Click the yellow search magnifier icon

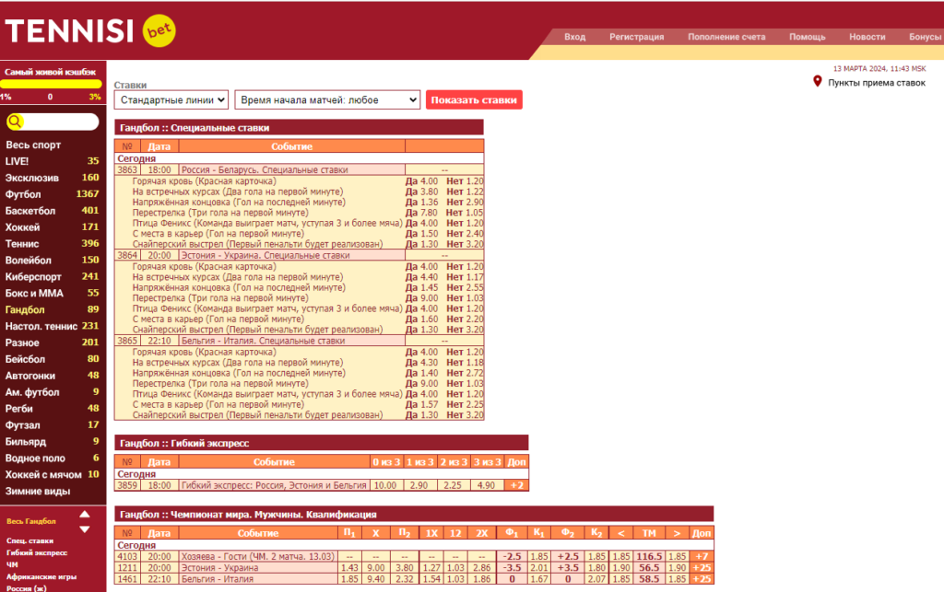pyautogui.click(x=15, y=122)
